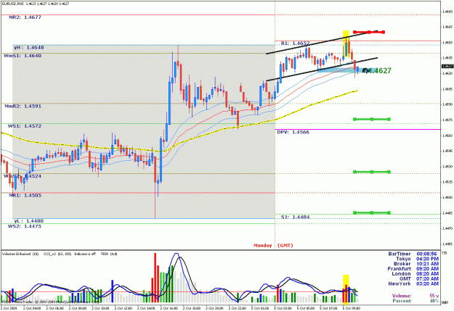
Task: Click the black current price tag on axis
Action: [x=447, y=66]
